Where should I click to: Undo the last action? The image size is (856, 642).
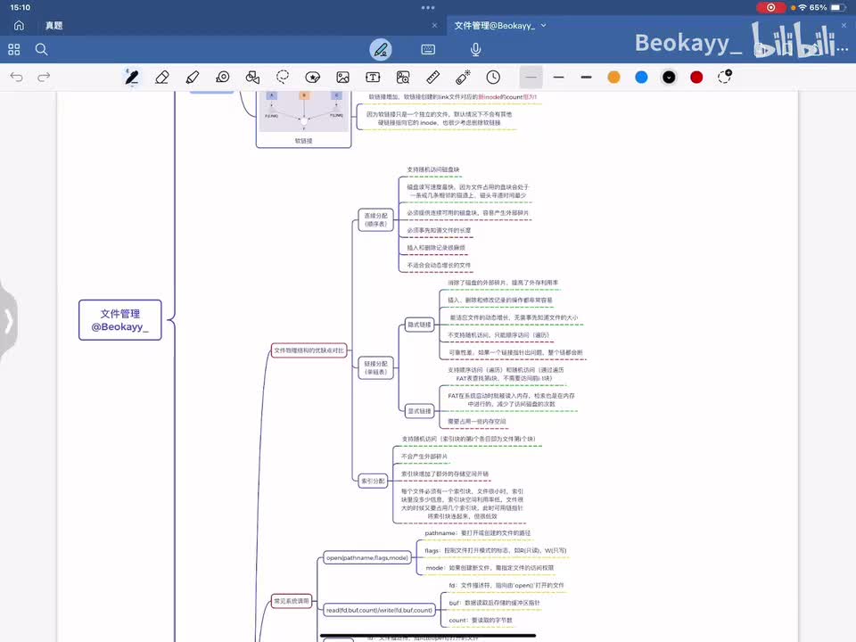16,77
